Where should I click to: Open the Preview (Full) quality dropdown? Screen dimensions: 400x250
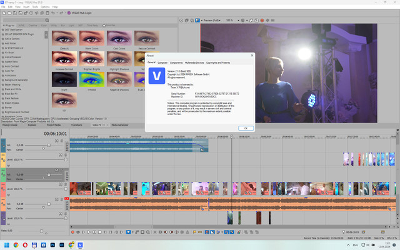pos(211,20)
